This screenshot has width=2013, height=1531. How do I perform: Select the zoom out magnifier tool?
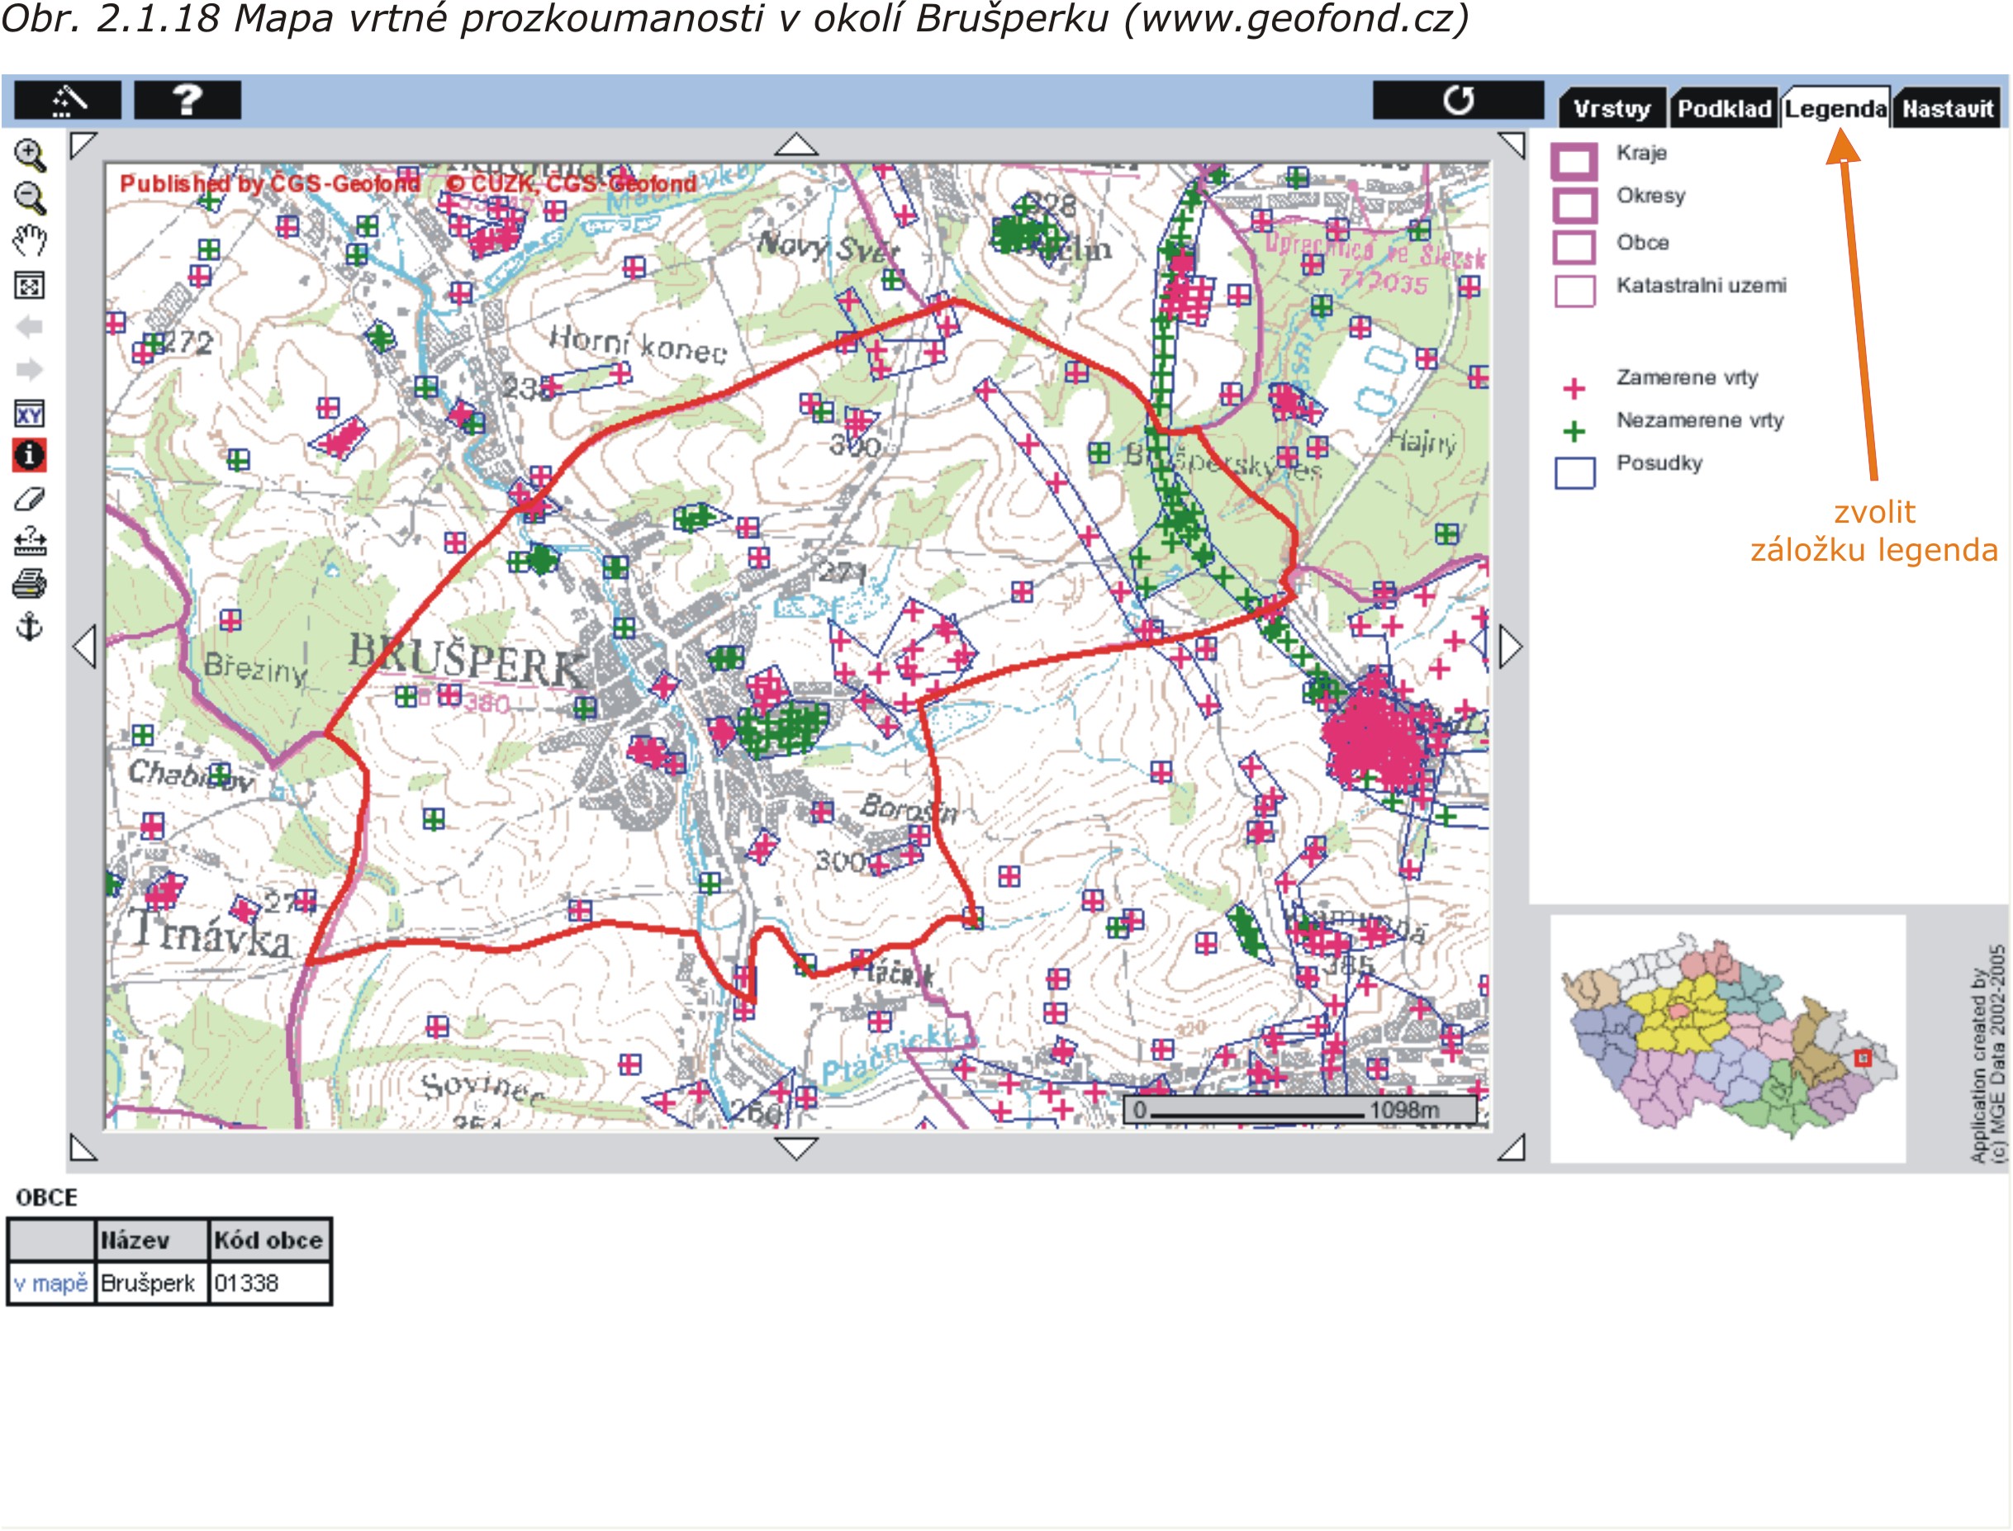(30, 197)
